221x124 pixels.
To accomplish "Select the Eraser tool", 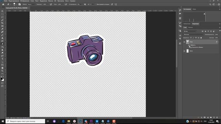I will coord(2,44).
